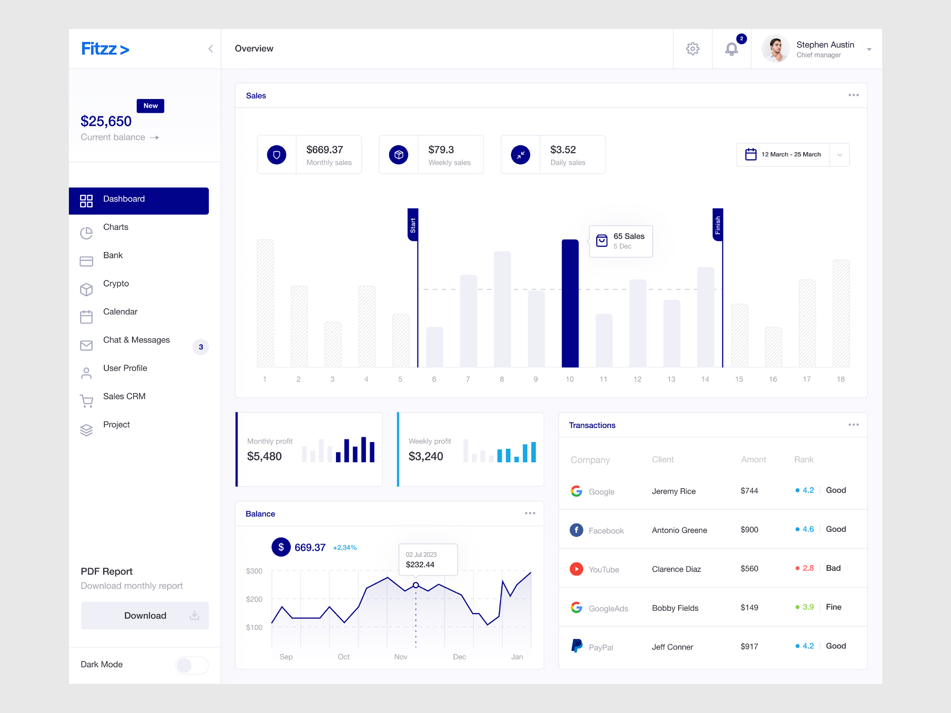Select Crypto in the sidebar
Viewport: 951px width, 713px height.
pyautogui.click(x=116, y=283)
